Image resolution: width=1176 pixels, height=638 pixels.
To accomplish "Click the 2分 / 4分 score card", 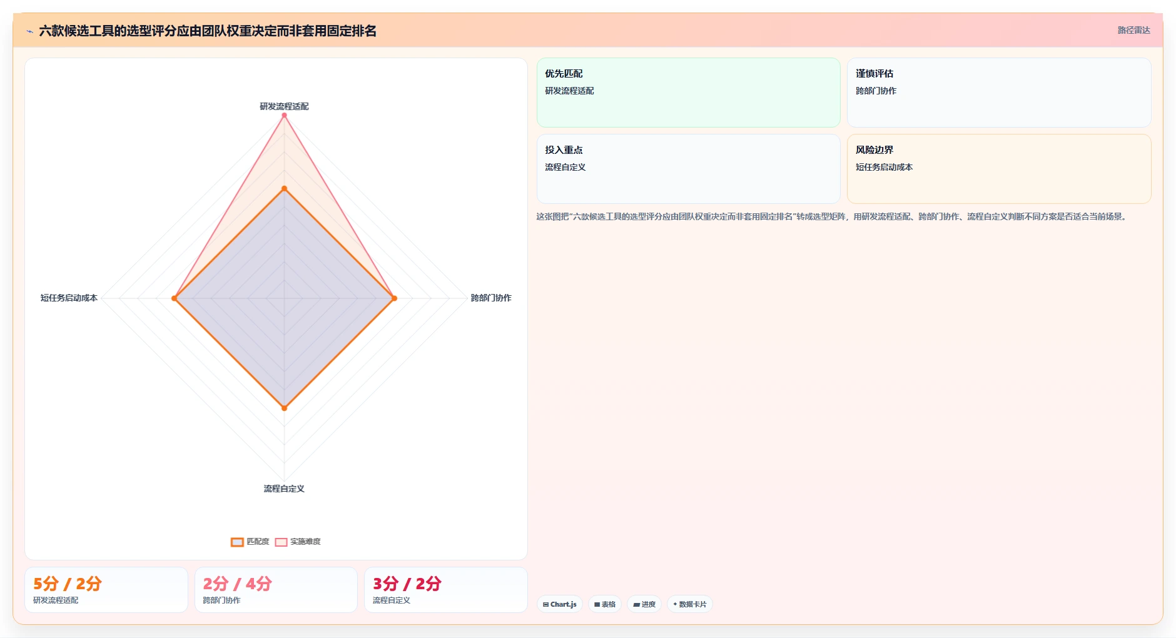I will [x=276, y=590].
